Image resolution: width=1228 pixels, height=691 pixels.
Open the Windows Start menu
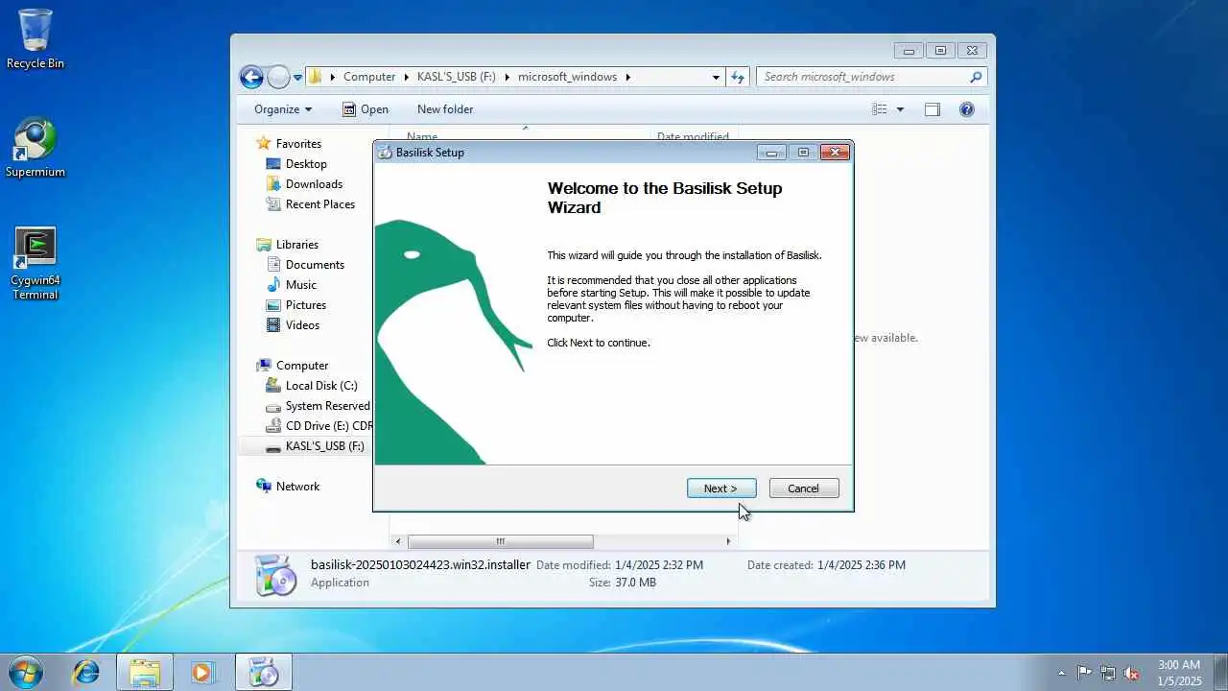(x=25, y=672)
